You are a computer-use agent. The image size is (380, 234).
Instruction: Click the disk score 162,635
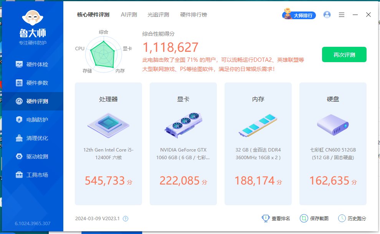[329, 181]
